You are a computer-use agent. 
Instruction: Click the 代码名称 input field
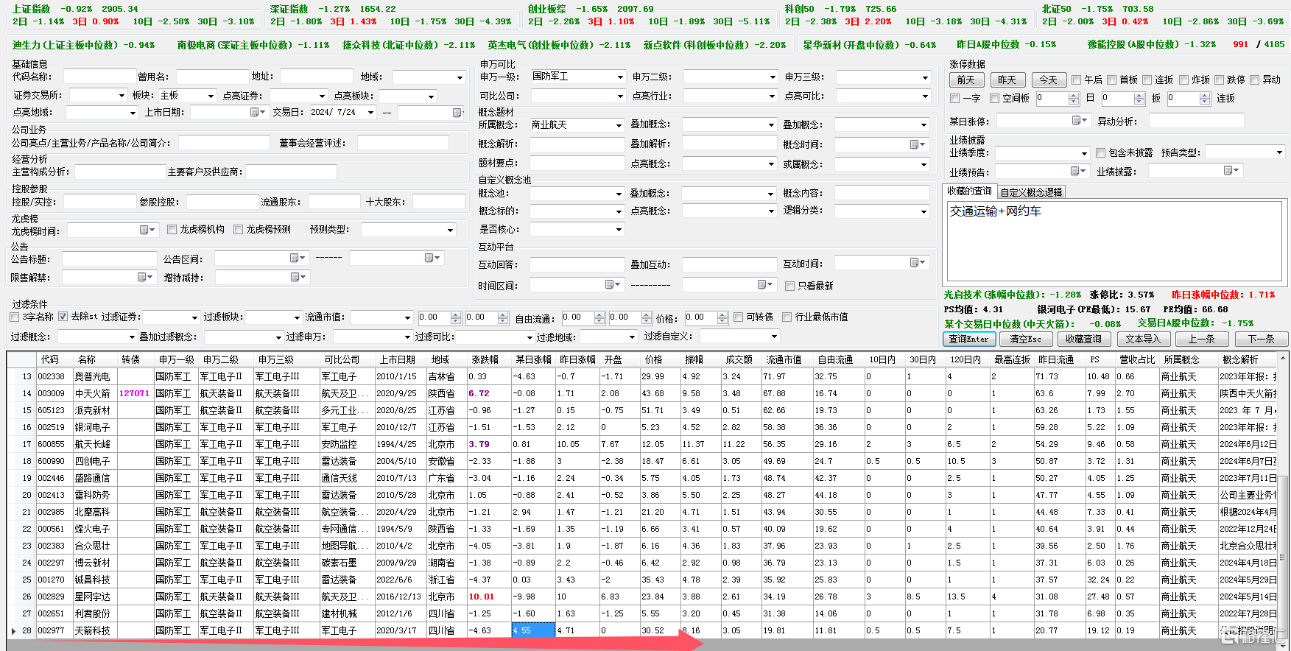100,77
